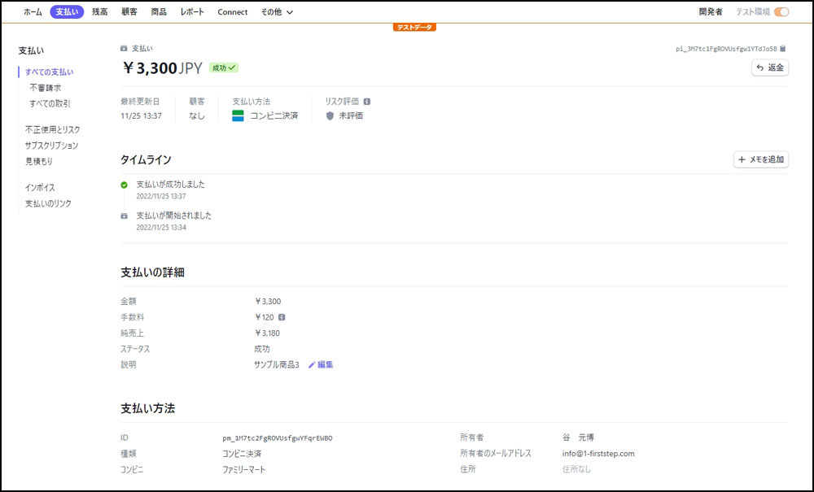Image resolution: width=814 pixels, height=492 pixels.
Task: Open サブスクリプション in the sidebar
Action: tap(51, 146)
